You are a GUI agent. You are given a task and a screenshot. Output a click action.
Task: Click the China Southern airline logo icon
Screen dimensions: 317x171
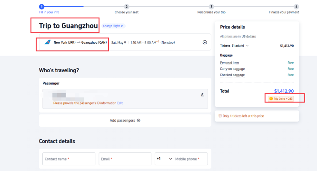click(48, 42)
